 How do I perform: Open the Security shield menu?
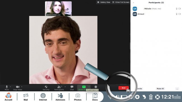[46, 88]
